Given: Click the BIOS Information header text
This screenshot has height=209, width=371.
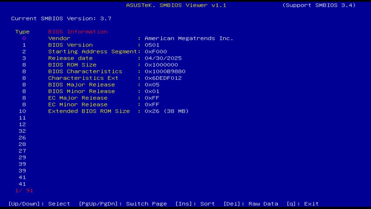Looking at the screenshot, I should click(78, 31).
